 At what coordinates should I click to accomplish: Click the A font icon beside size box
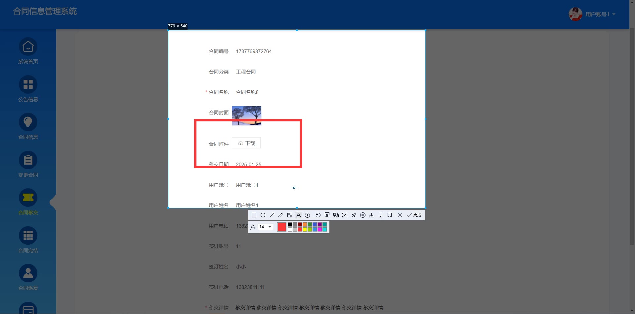click(x=253, y=227)
